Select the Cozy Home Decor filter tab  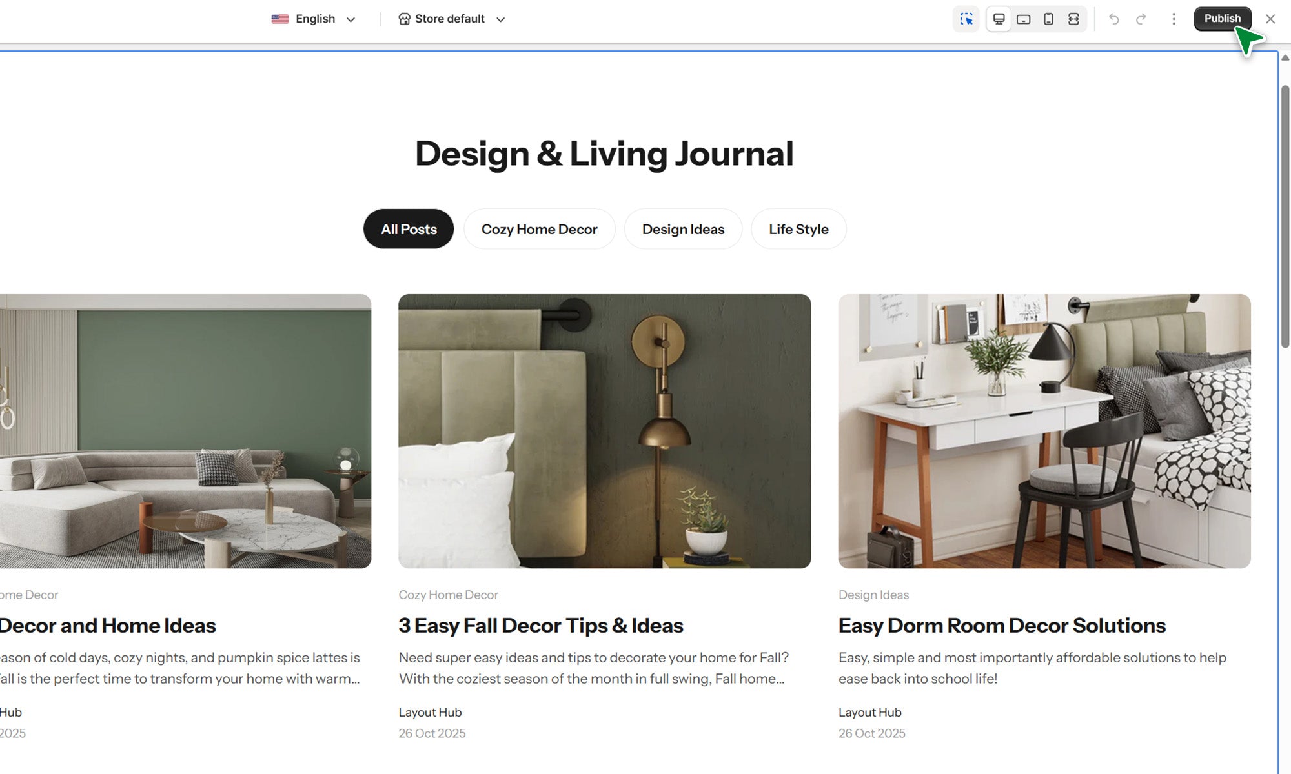539,229
